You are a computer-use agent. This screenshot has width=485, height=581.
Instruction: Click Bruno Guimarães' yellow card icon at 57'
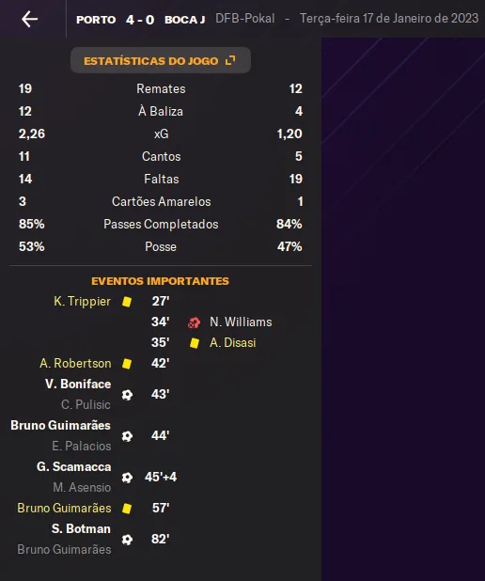pos(127,509)
